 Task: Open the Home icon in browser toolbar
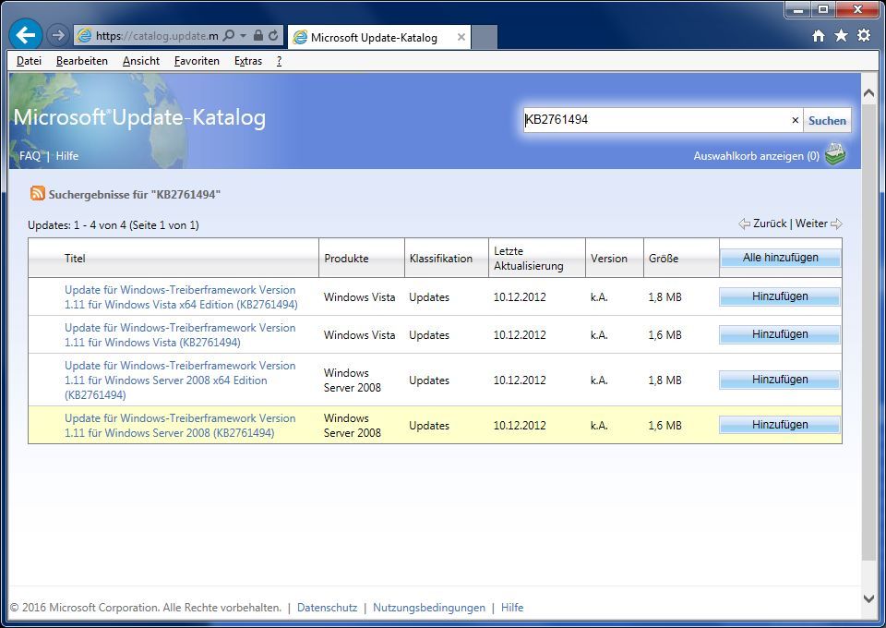(x=819, y=36)
